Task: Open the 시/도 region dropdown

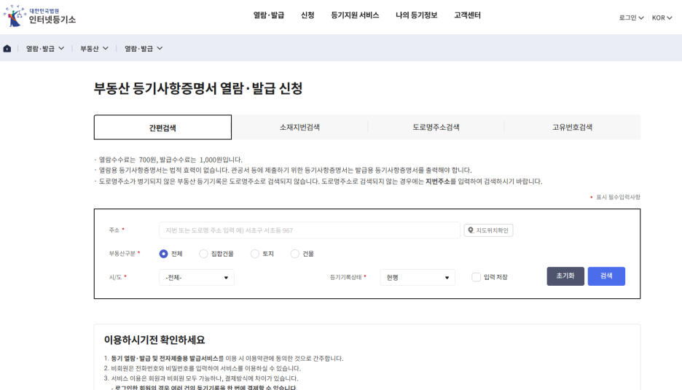Action: click(x=197, y=277)
